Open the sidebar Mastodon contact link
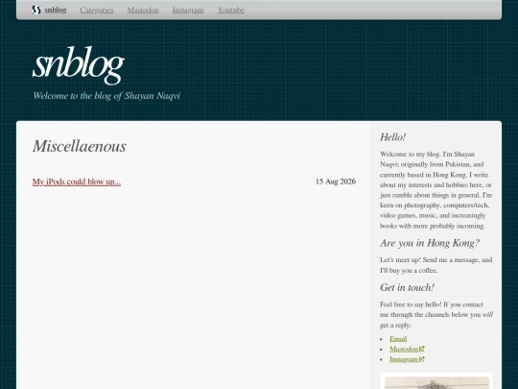This screenshot has height=389, width=518. click(x=404, y=349)
